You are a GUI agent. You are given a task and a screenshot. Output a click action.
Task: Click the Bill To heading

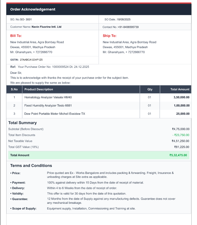(16, 36)
